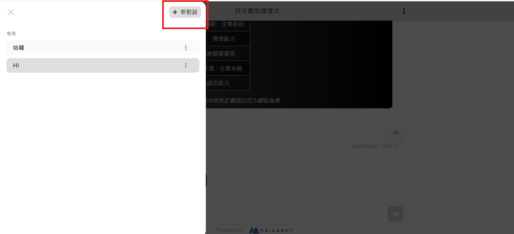Screen dimensions: 514x234
Task: Click the 2025/08/25 10:05:53 timestamp
Action: point(375,146)
